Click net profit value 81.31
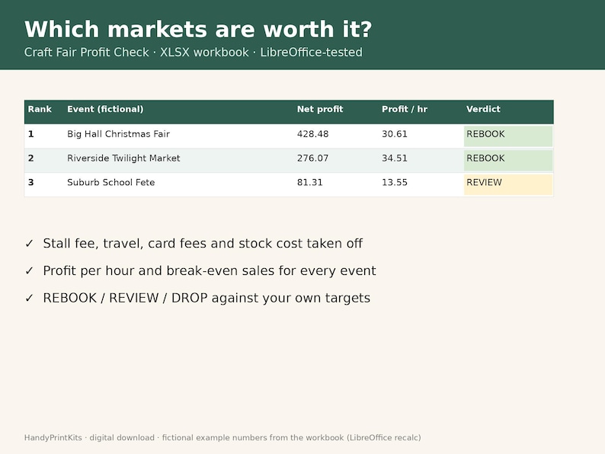 coord(310,183)
